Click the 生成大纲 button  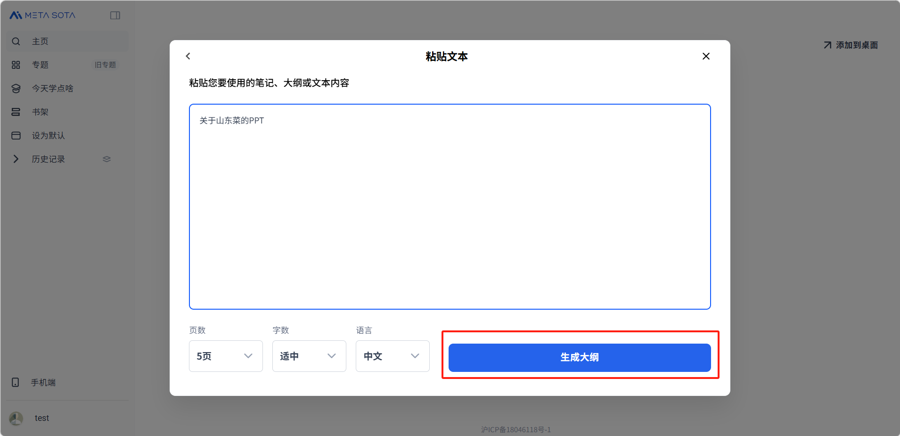(579, 357)
